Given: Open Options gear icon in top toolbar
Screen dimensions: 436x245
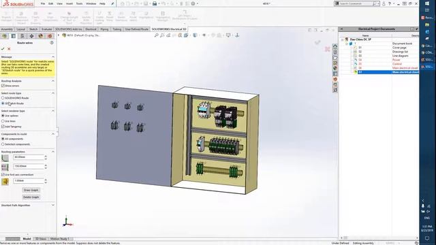Looking at the screenshot, I should (193, 3).
